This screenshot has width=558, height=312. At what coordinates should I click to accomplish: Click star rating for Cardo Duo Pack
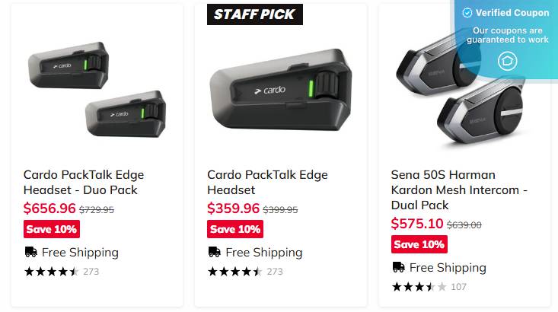point(51,271)
